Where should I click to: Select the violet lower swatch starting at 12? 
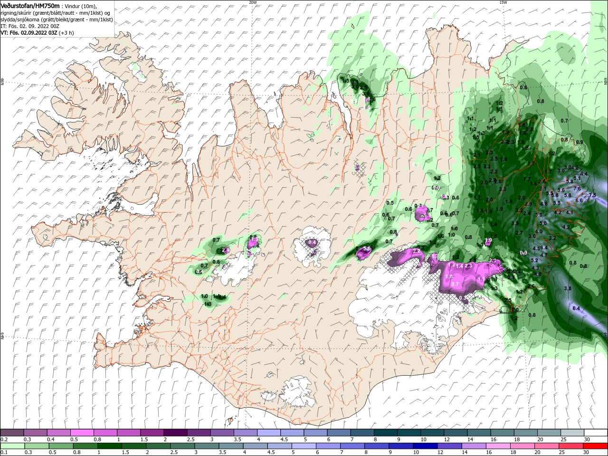pos(449,446)
